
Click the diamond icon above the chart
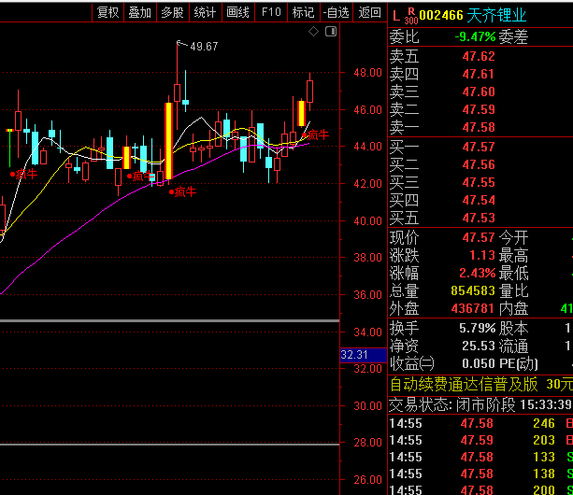(313, 33)
